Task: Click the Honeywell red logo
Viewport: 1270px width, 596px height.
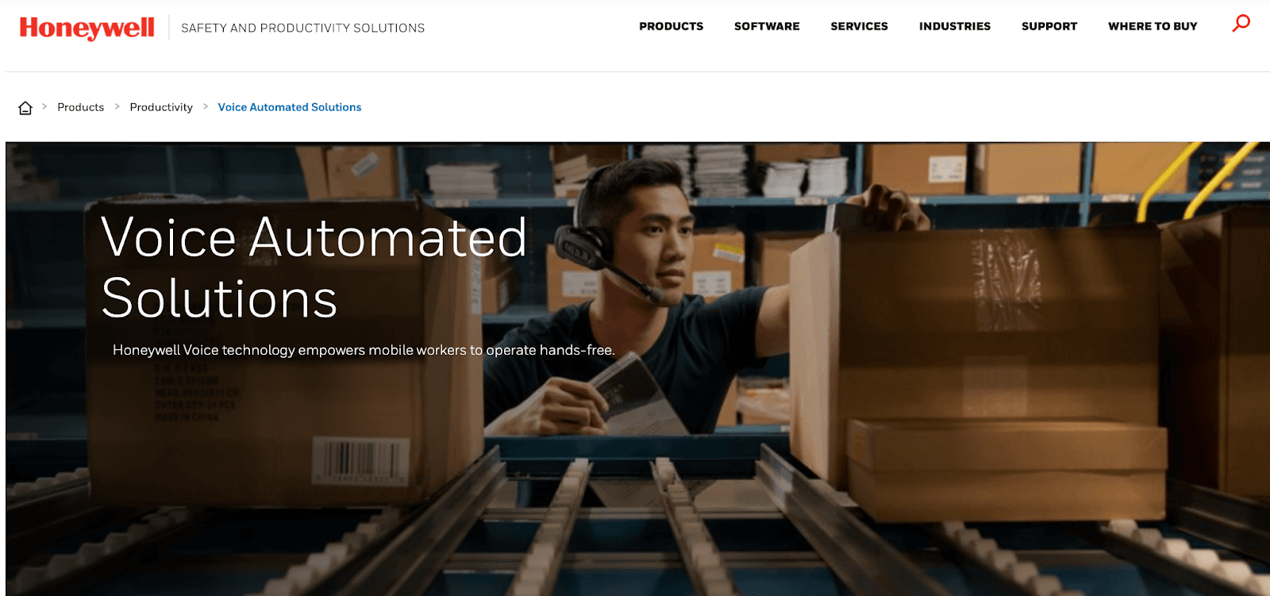Action: click(87, 28)
